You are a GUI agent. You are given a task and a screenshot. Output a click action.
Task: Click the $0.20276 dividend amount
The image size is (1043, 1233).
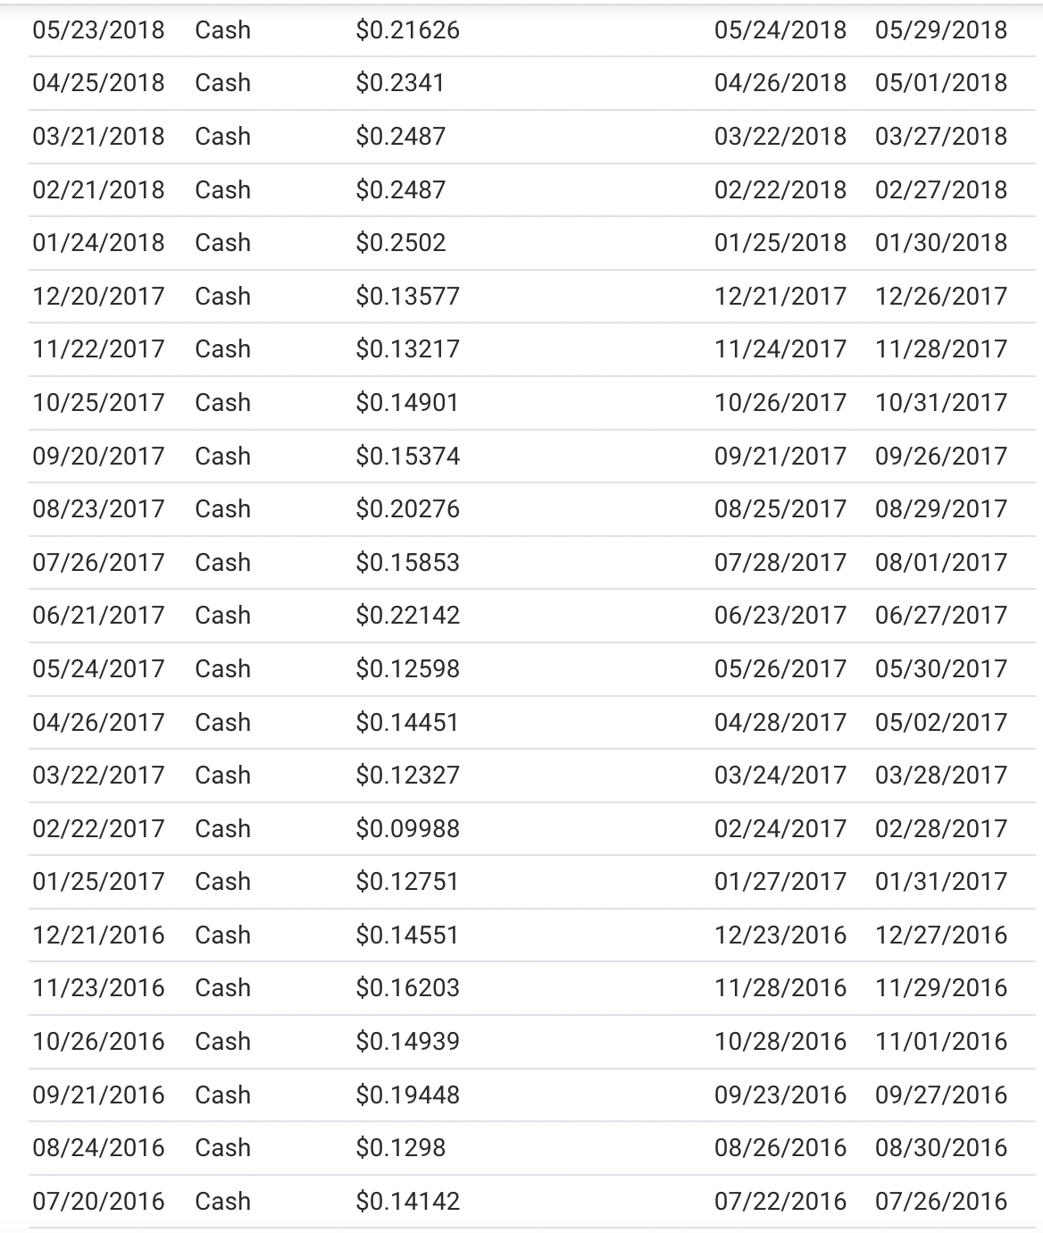coord(407,509)
